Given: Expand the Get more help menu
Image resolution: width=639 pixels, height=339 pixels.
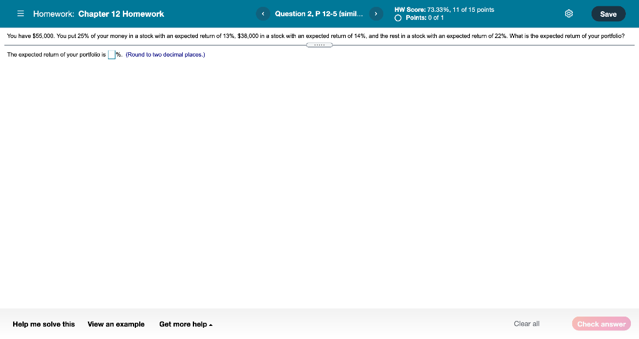Looking at the screenshot, I should pyautogui.click(x=186, y=324).
